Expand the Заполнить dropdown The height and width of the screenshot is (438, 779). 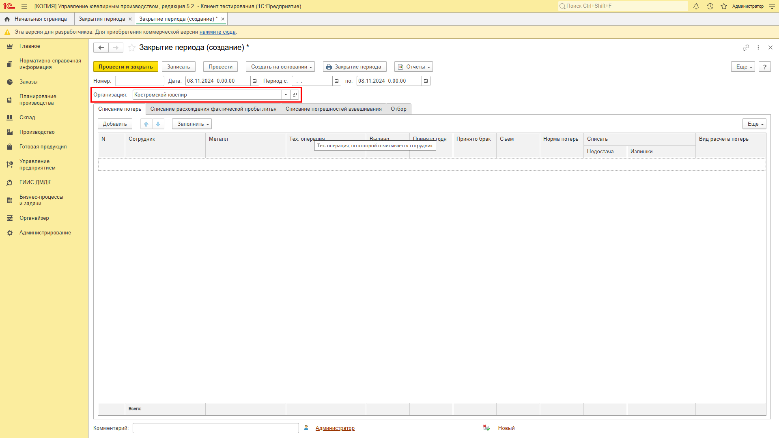[x=192, y=124]
